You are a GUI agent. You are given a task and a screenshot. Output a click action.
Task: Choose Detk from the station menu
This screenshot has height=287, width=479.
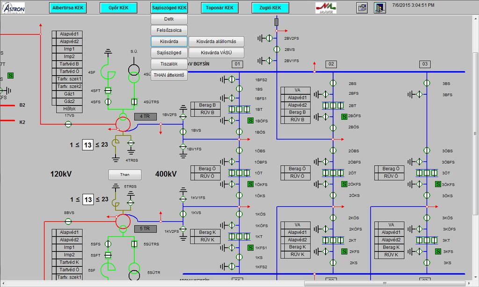coord(169,19)
